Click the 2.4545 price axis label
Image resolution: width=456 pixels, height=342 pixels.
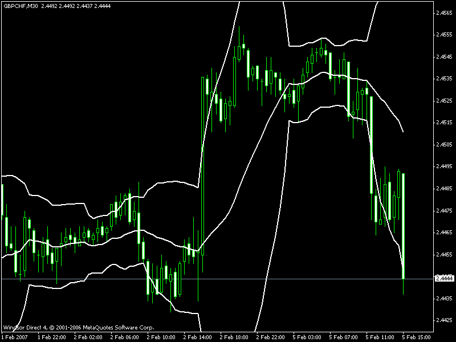coord(445,56)
